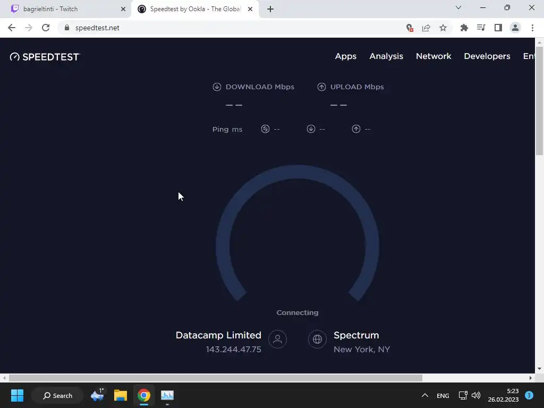Click the user profile icon next to Datacamp Limited
This screenshot has width=544, height=408.
[x=277, y=339]
